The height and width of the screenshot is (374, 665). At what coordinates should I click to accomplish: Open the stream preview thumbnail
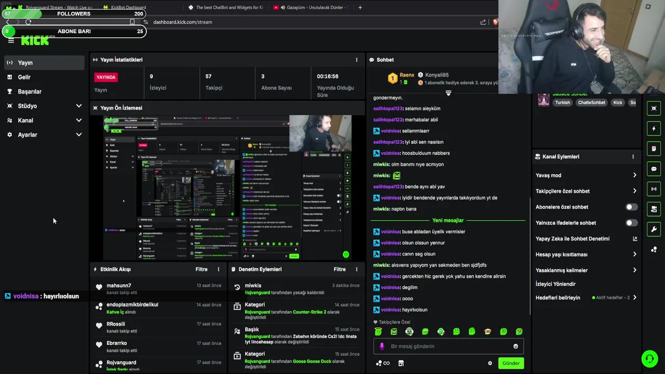pyautogui.click(x=227, y=188)
